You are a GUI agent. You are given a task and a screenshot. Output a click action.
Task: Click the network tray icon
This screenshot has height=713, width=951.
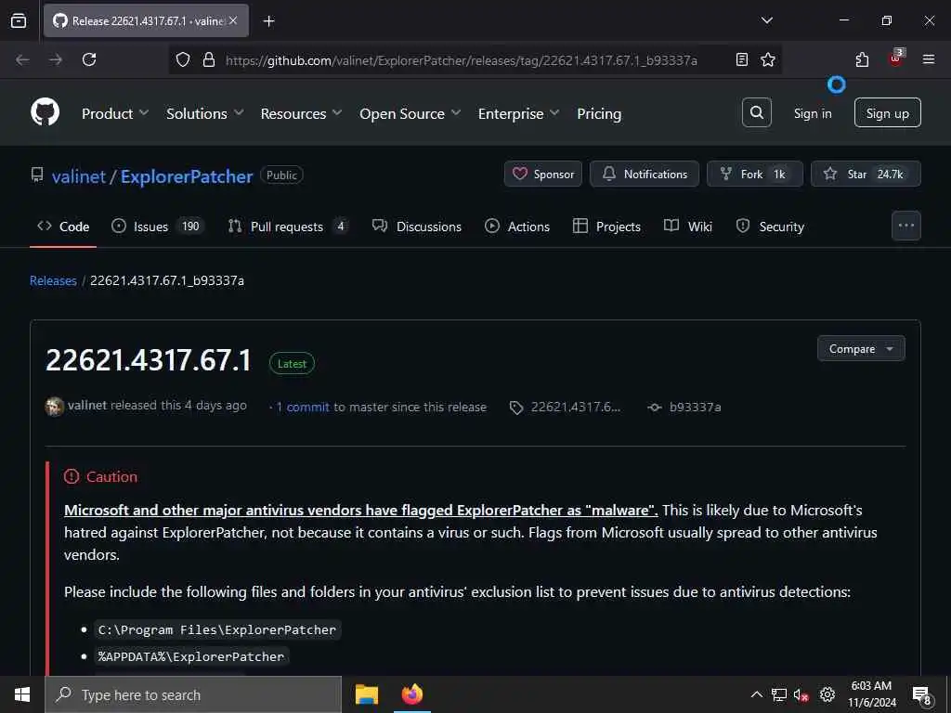tap(779, 694)
